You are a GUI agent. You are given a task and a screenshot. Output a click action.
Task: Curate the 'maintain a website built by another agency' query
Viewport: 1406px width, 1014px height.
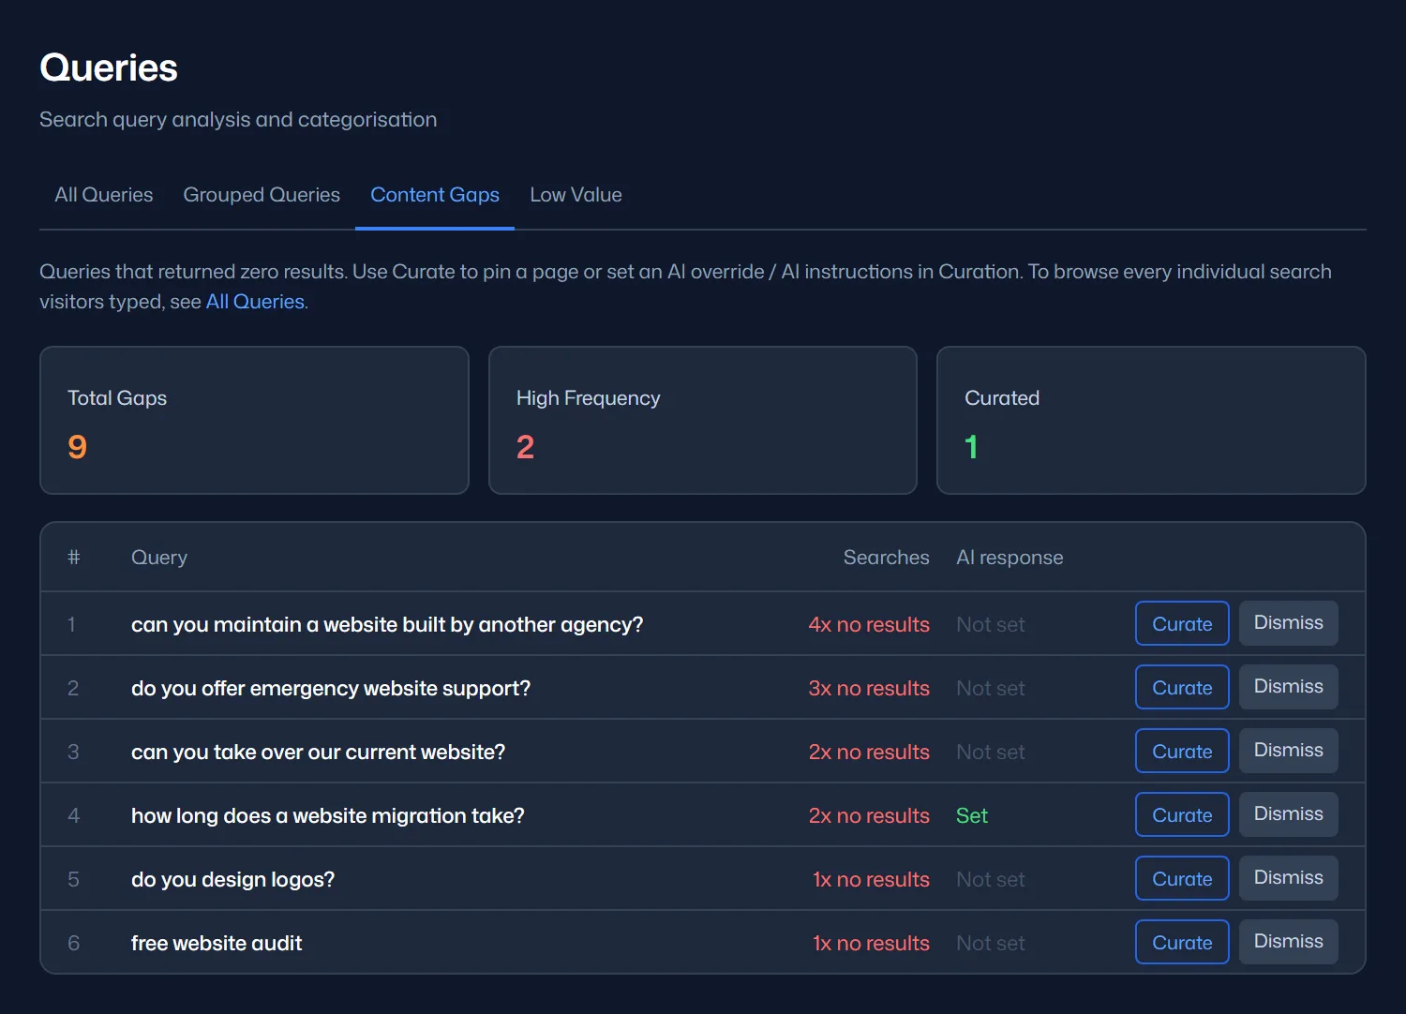(x=1182, y=623)
